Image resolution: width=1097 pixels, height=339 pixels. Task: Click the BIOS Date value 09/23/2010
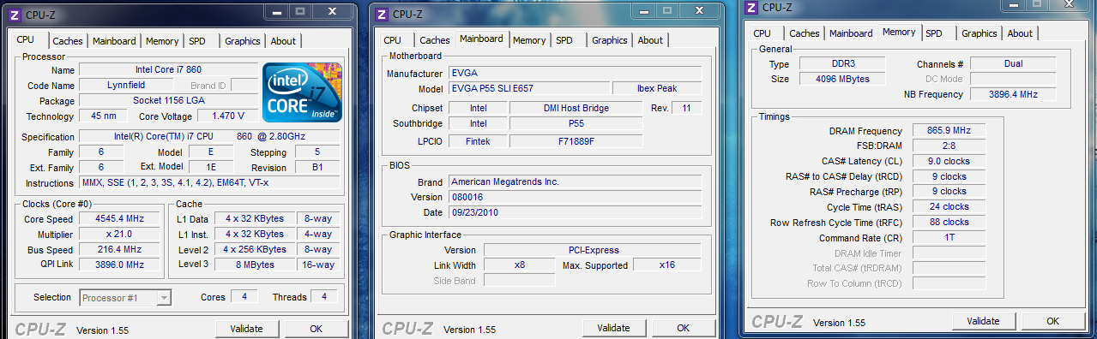[575, 212]
